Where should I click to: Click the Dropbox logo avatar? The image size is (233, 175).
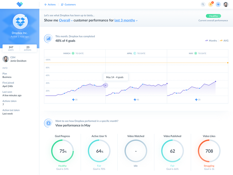[x=20, y=22]
